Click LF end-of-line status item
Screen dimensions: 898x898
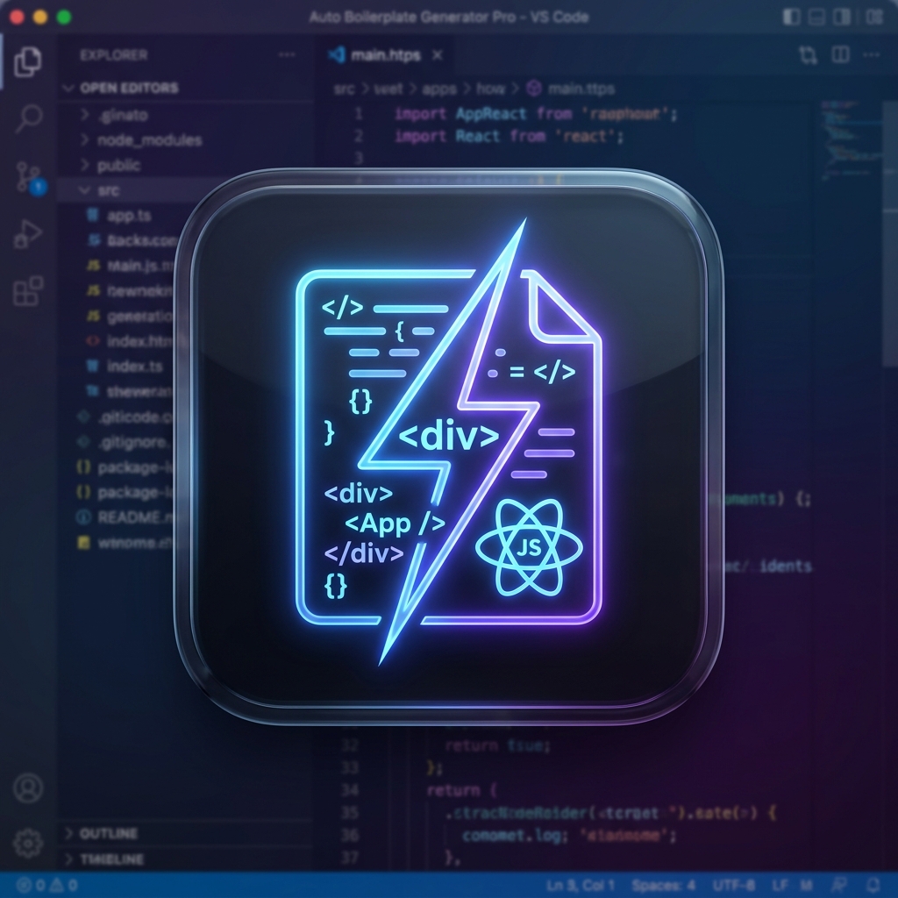click(x=779, y=886)
